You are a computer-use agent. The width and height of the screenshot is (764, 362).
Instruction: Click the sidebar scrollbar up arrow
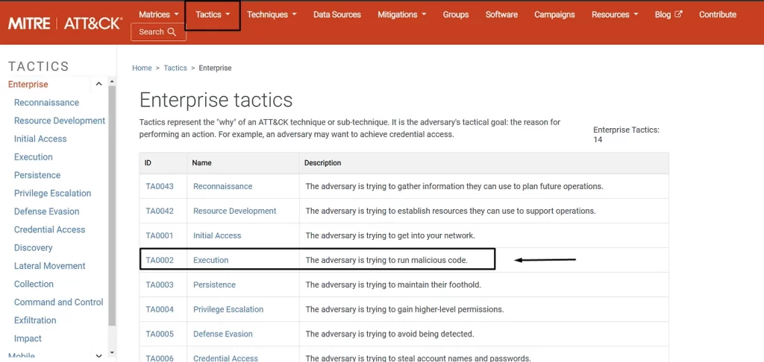[x=112, y=81]
